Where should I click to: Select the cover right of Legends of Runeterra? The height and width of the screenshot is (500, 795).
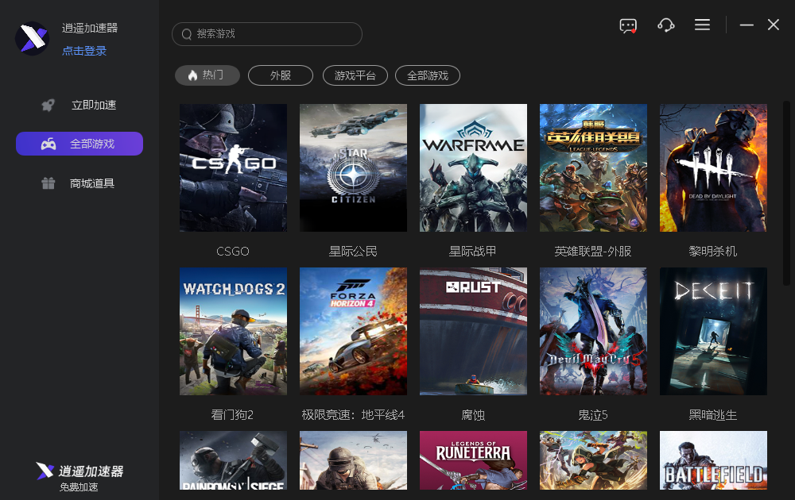[x=593, y=460]
